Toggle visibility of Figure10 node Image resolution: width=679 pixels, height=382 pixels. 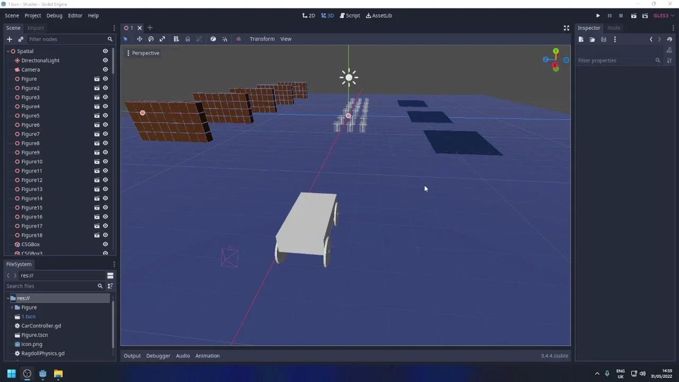(x=105, y=162)
